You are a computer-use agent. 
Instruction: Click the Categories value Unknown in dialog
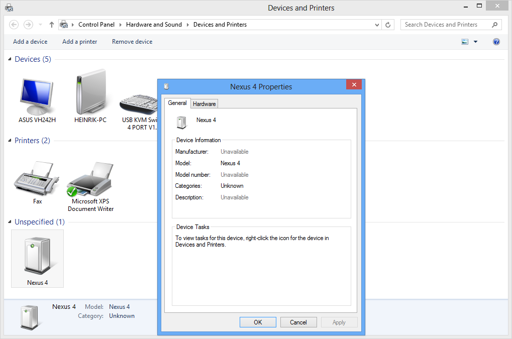tap(232, 186)
